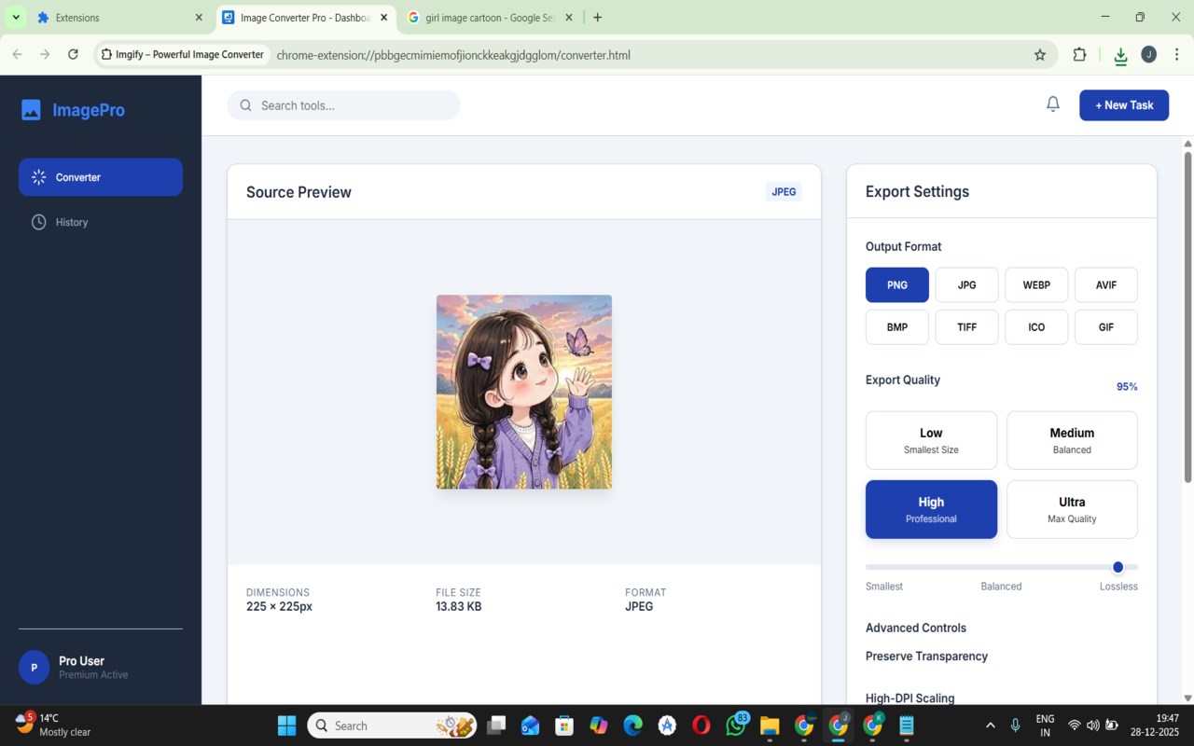
Task: Select AVIF output format
Action: point(1105,284)
